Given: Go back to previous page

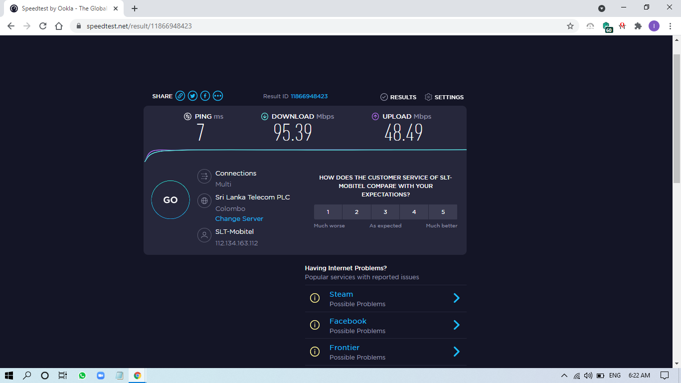Looking at the screenshot, I should click(x=11, y=26).
